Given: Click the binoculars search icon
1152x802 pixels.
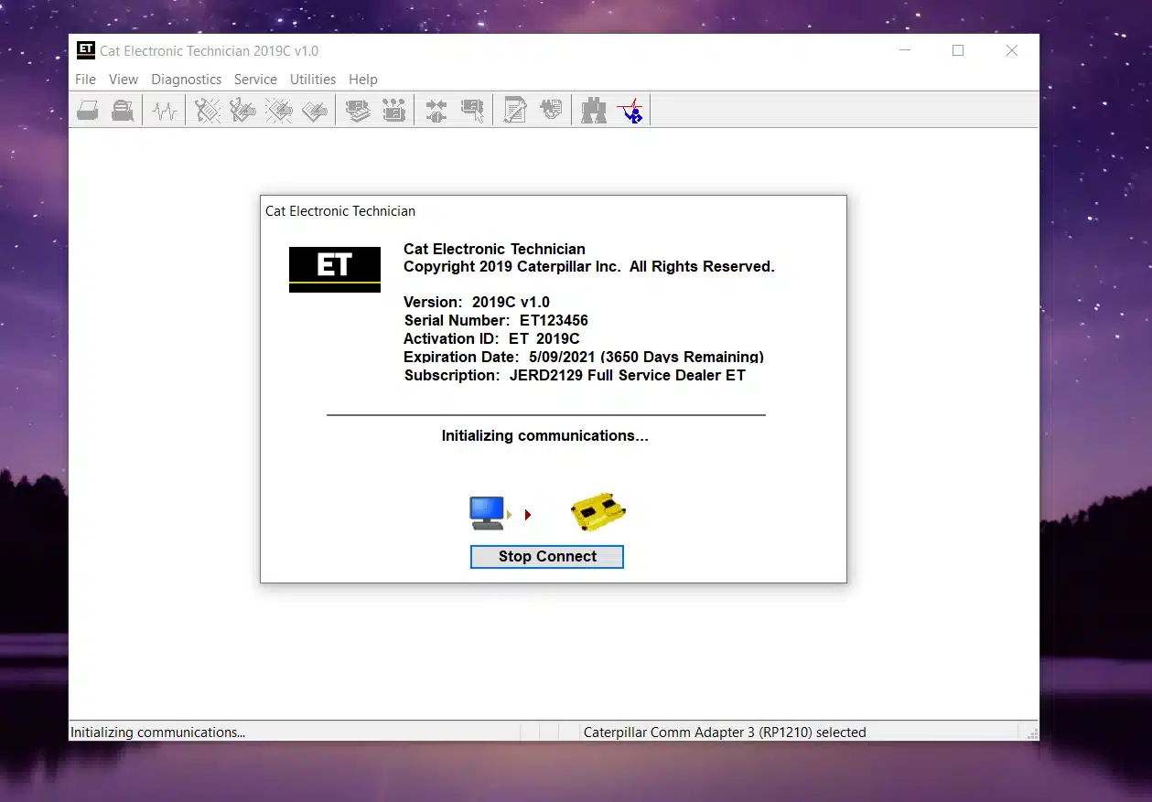Looking at the screenshot, I should (x=594, y=112).
